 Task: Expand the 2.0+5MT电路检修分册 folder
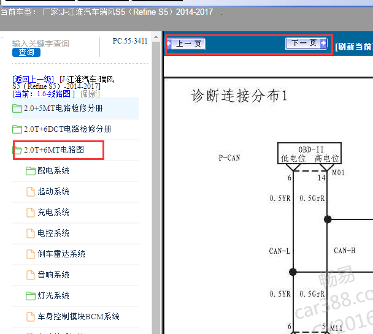(x=63, y=108)
